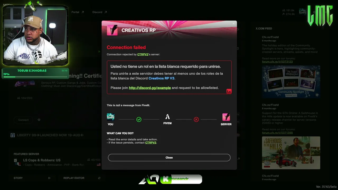Click the green checkmark status icon
338x190 pixels.
(x=139, y=120)
